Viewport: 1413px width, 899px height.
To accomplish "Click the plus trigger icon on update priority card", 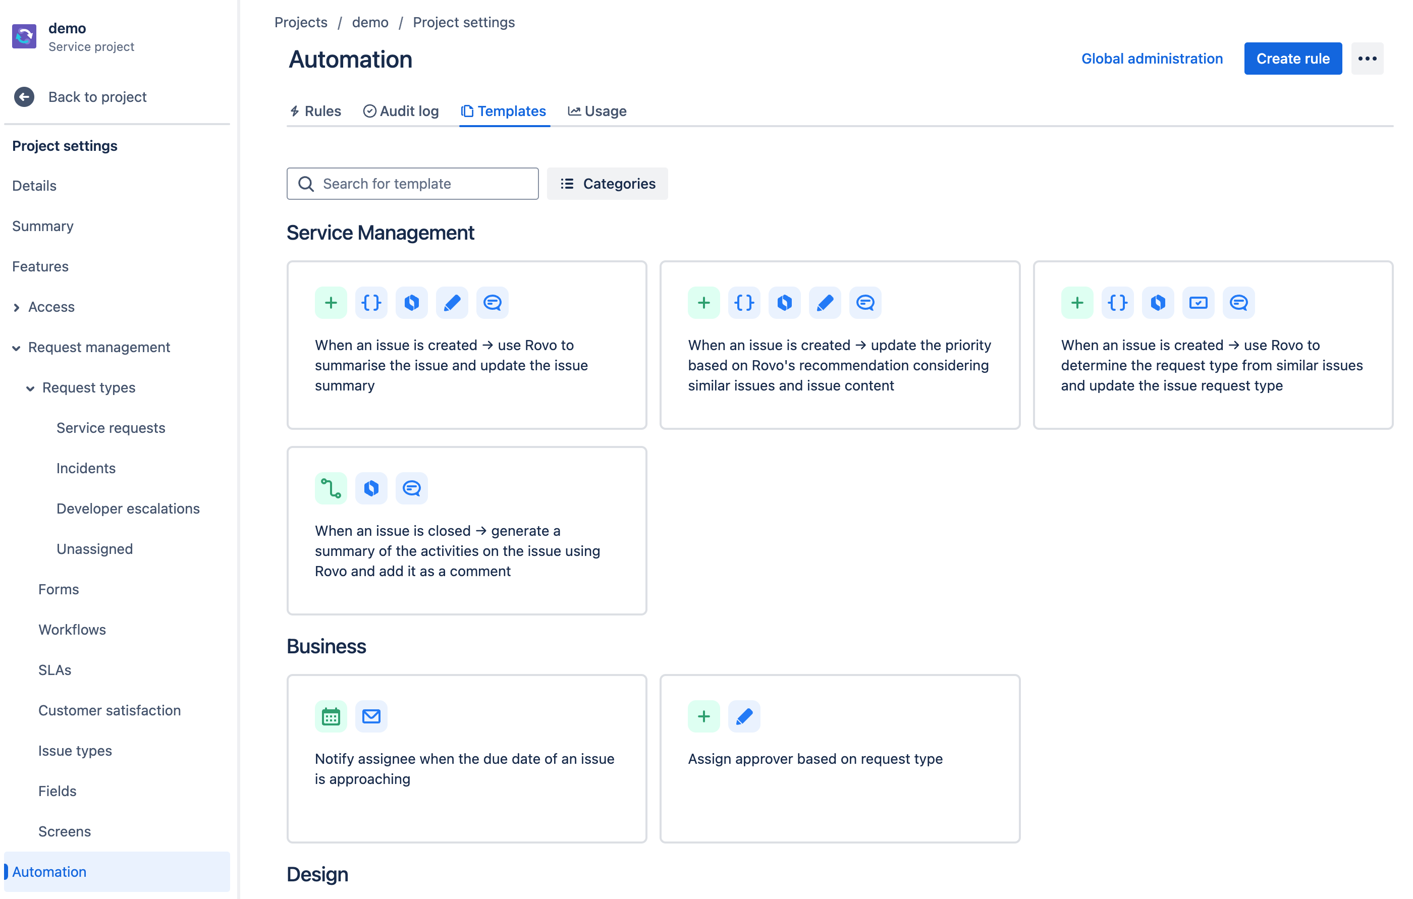I will coord(703,303).
